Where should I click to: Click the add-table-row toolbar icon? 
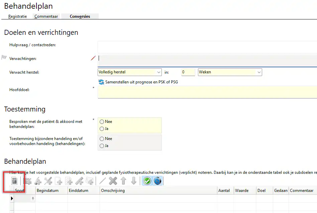[27, 181]
